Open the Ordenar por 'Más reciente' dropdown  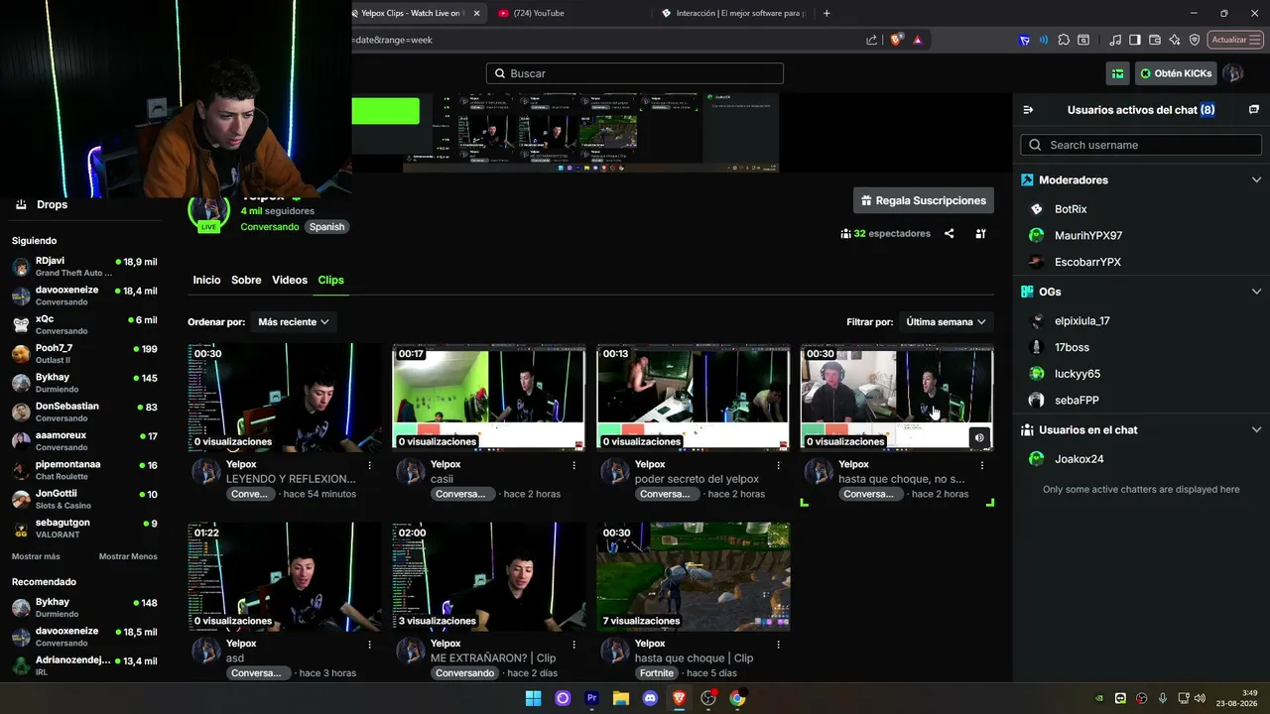coord(294,322)
